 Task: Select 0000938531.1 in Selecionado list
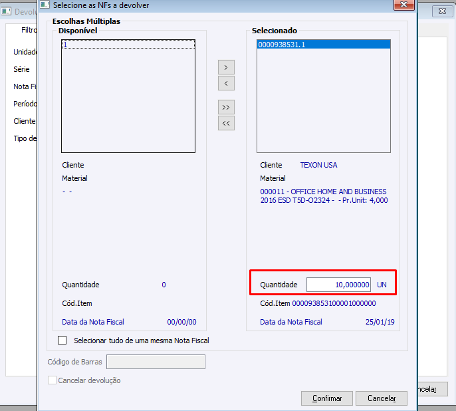[x=323, y=45]
